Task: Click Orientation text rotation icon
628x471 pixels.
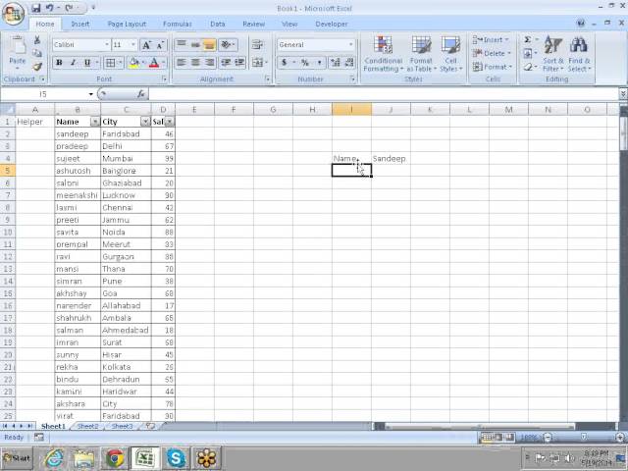Action: (x=228, y=45)
